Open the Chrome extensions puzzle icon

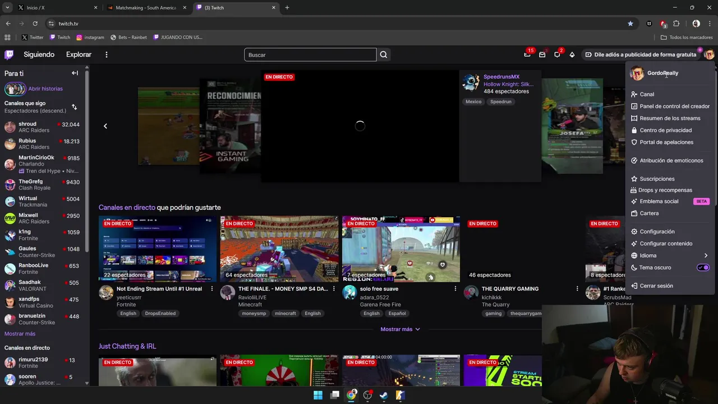pyautogui.click(x=676, y=24)
